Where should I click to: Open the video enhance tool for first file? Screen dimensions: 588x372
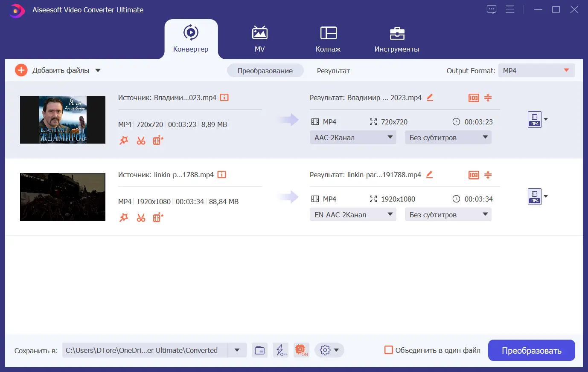pos(158,141)
